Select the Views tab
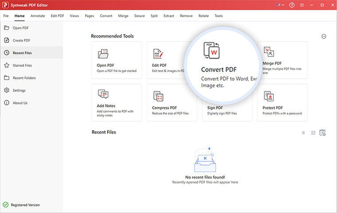 [x=74, y=16]
